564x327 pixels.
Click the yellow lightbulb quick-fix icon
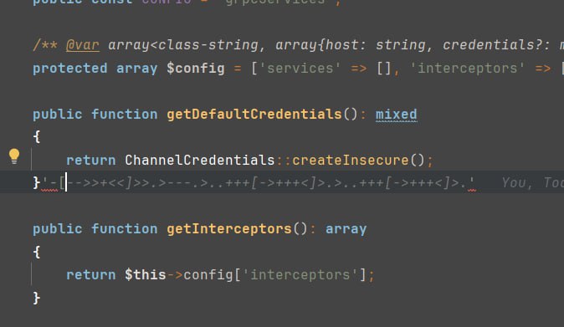tap(14, 156)
